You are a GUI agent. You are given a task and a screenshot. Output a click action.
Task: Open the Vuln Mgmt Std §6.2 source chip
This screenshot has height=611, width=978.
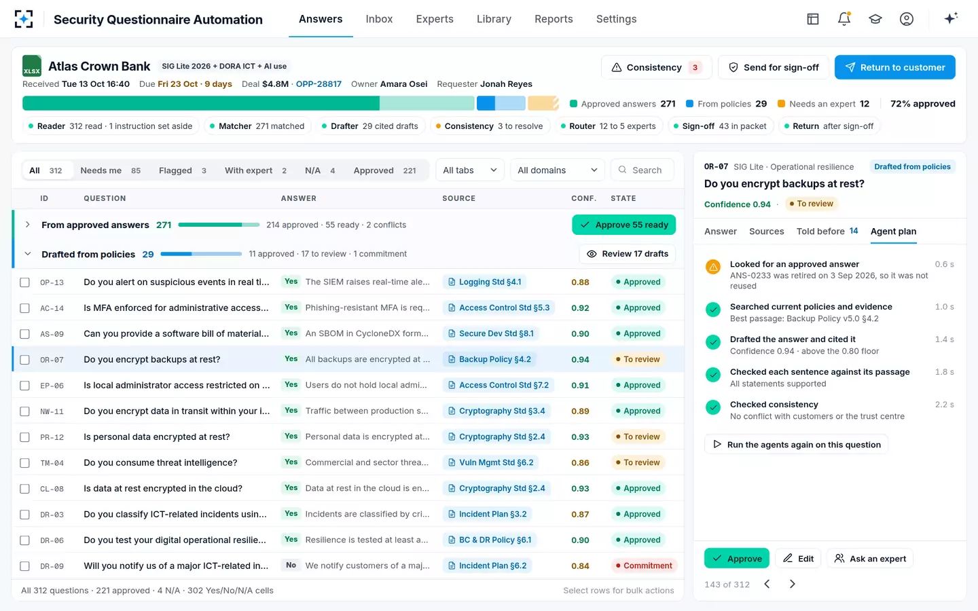[x=491, y=462]
